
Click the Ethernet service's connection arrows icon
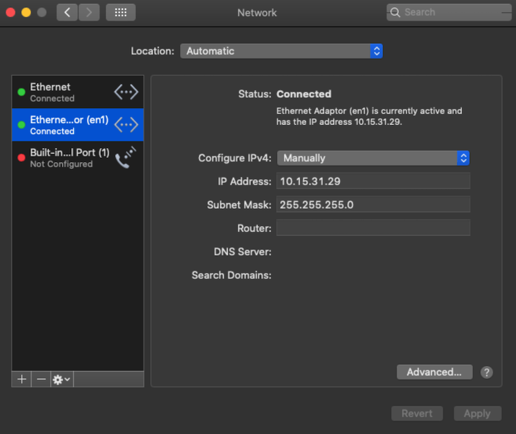(x=126, y=91)
